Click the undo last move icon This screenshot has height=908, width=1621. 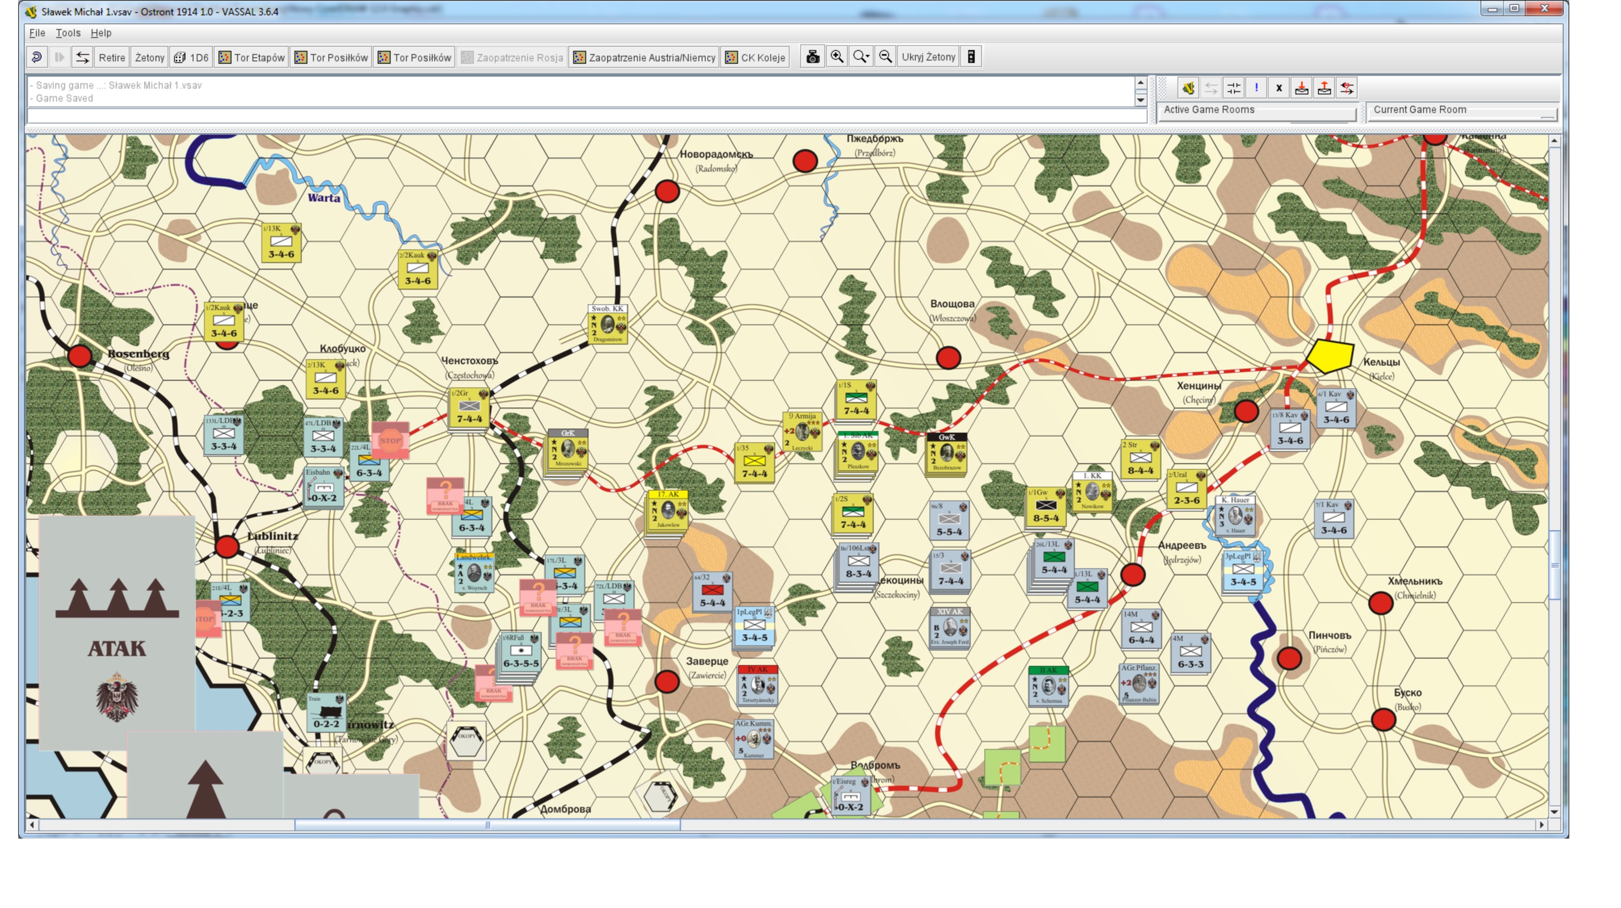[36, 57]
